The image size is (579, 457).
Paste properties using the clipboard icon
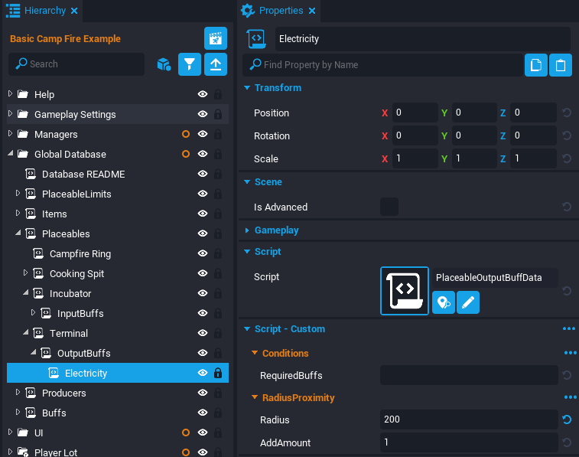click(561, 65)
